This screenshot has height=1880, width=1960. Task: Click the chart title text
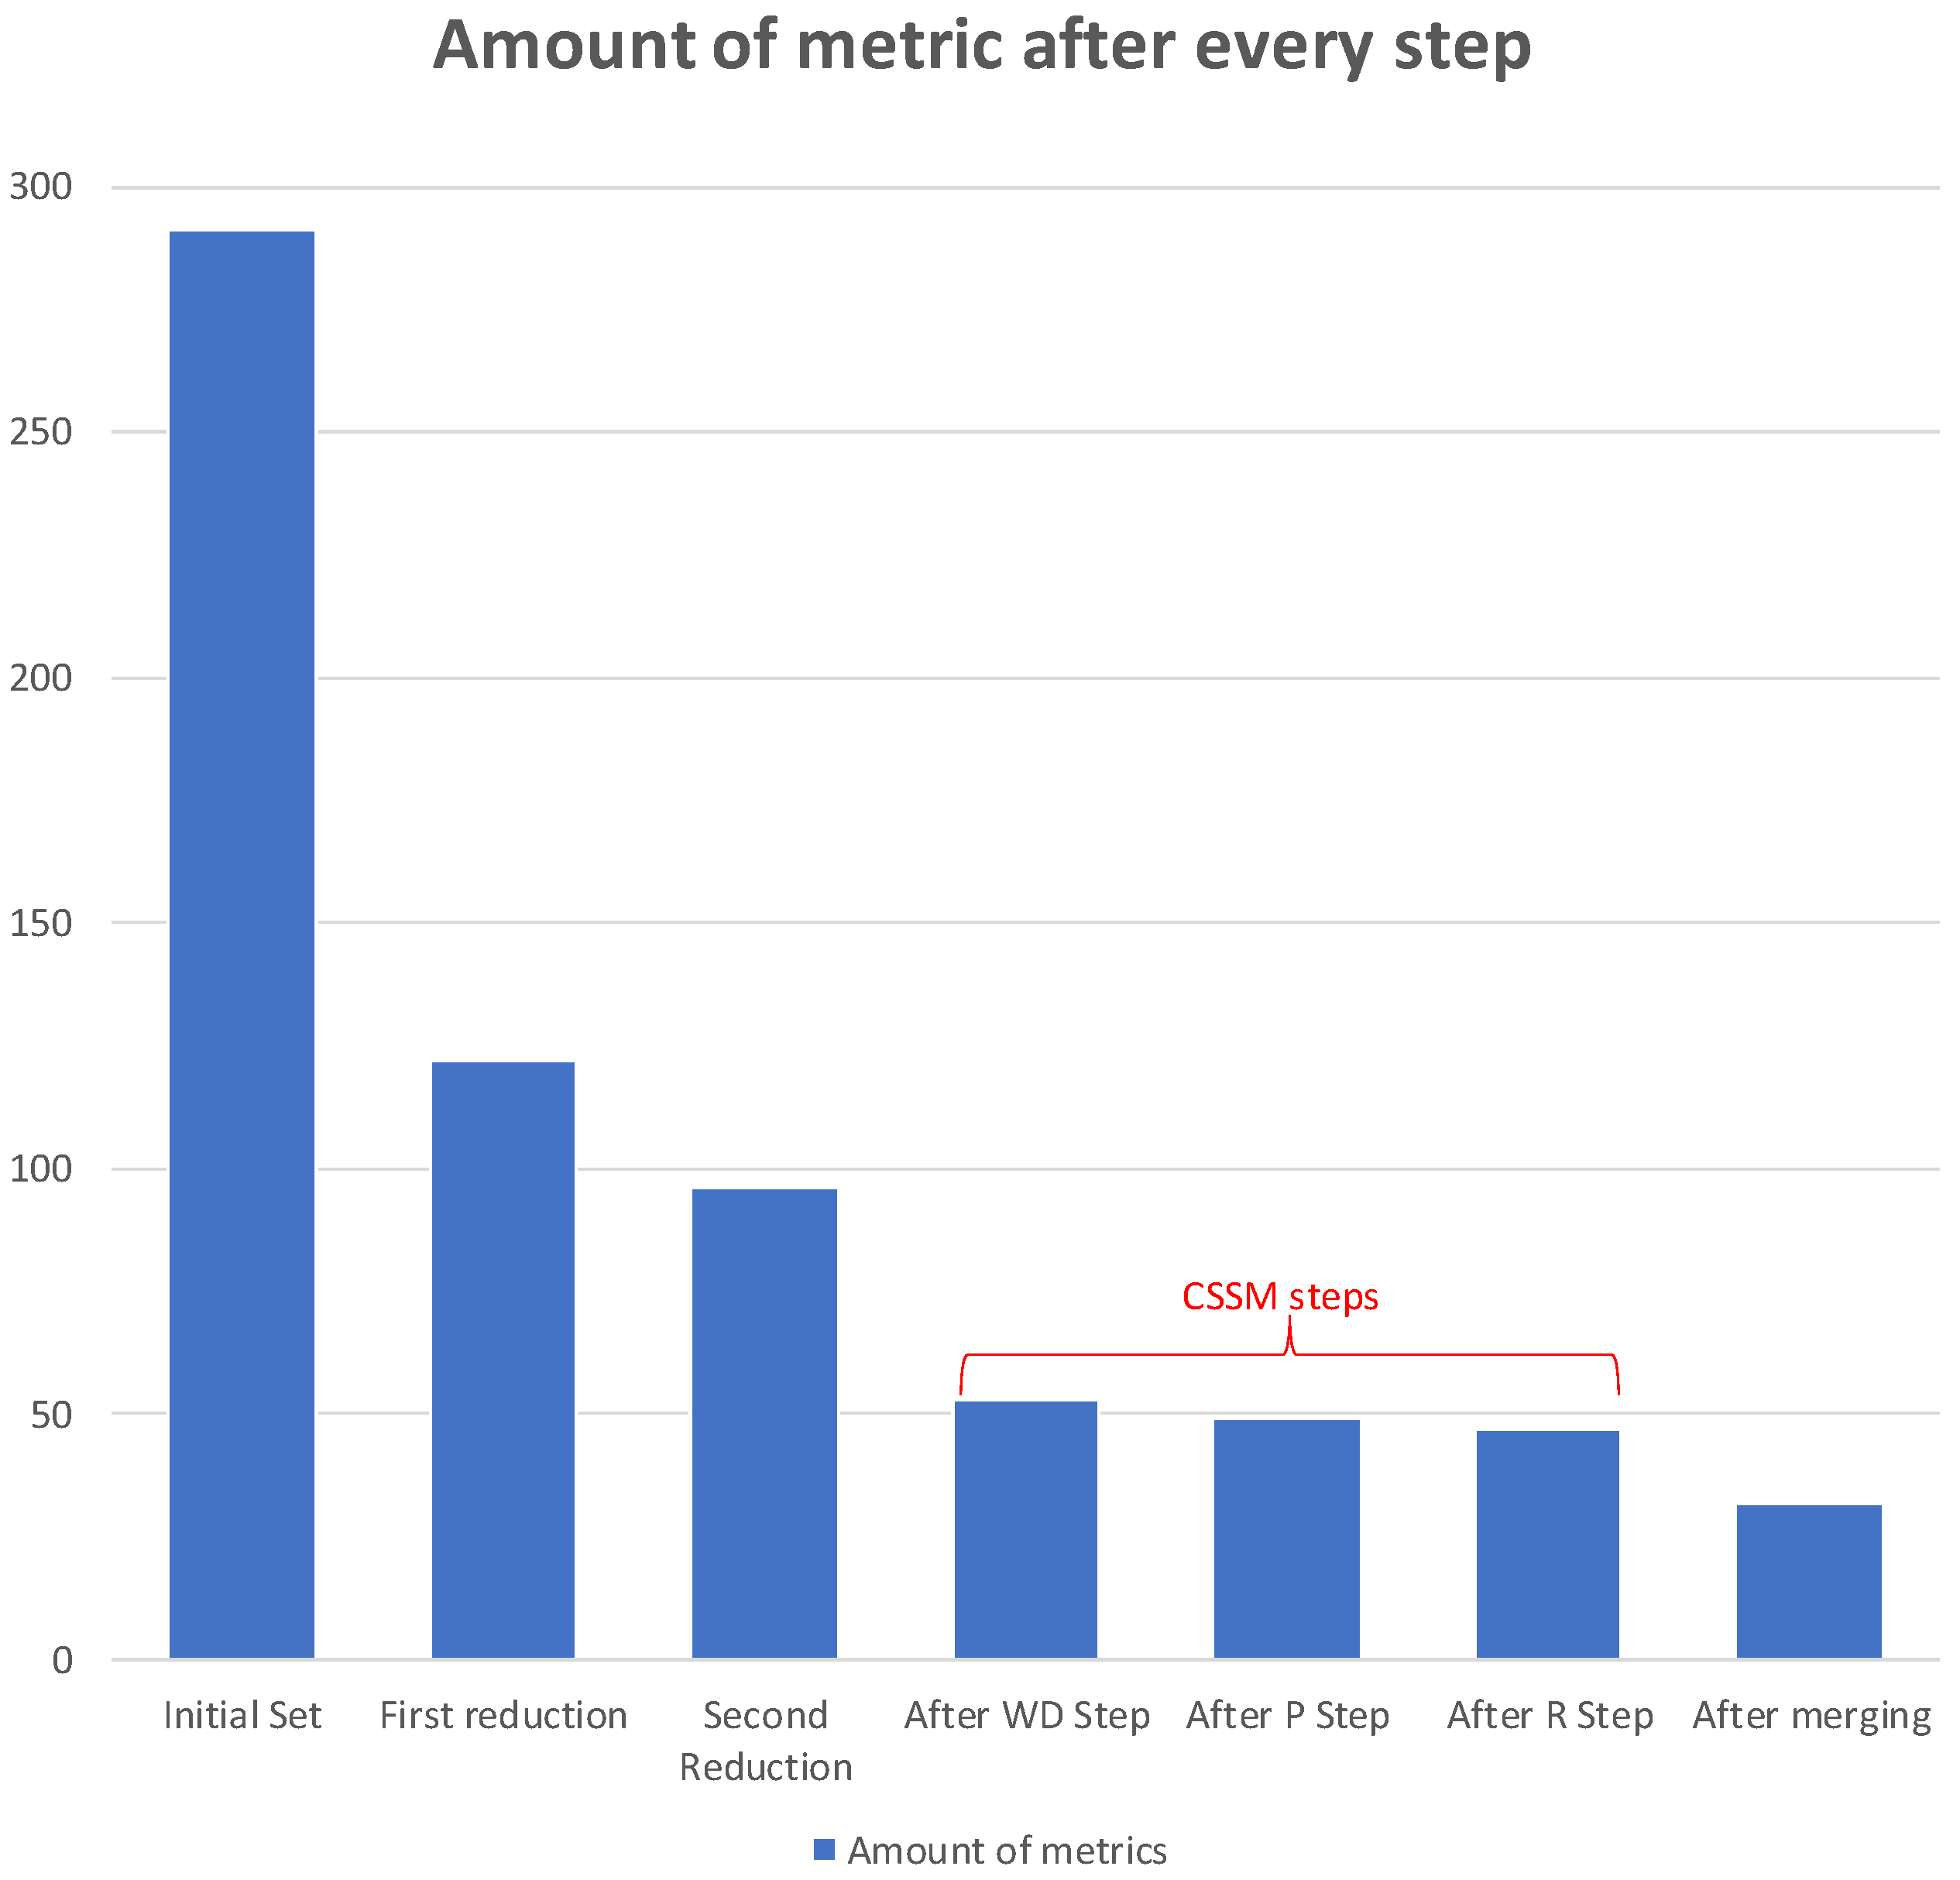[x=981, y=47]
